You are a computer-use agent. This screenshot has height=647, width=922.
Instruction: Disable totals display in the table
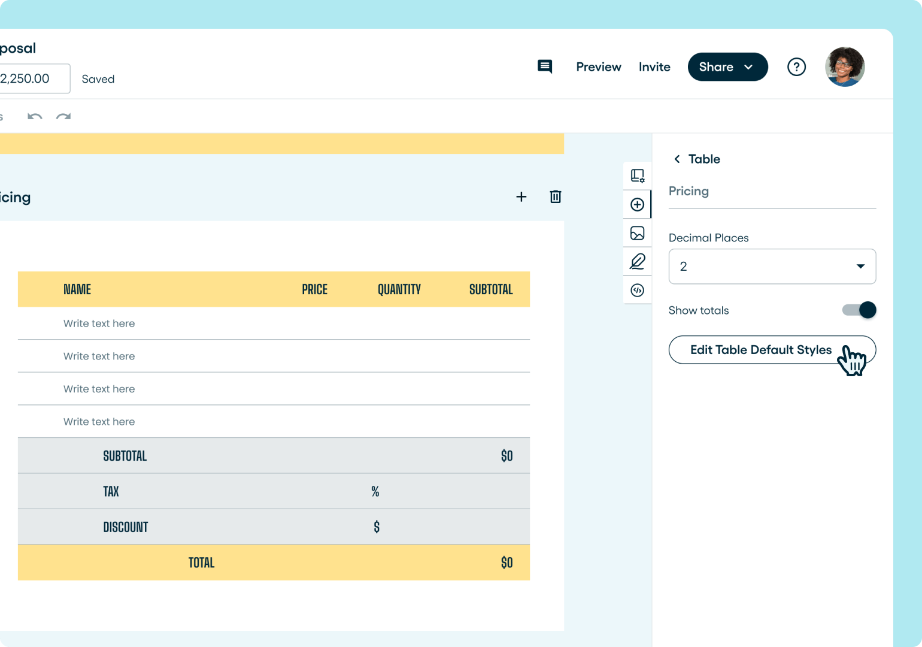[859, 310]
